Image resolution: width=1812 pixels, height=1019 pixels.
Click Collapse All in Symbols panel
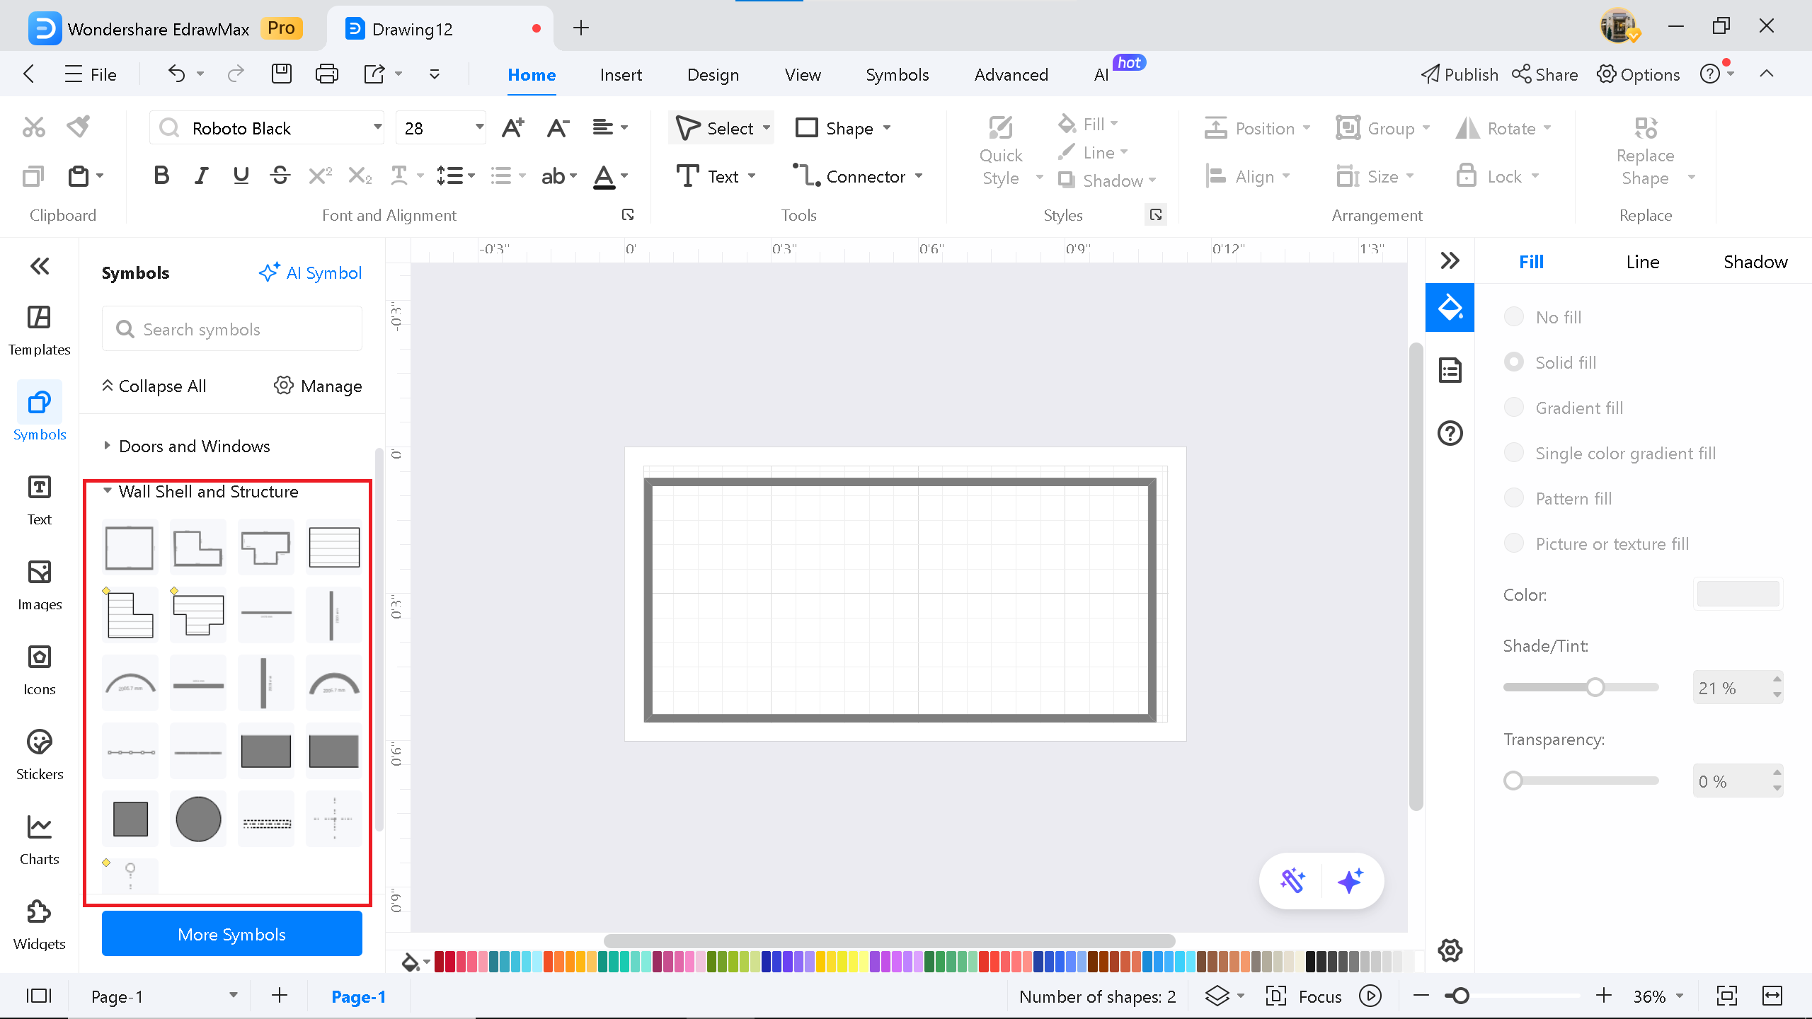[x=154, y=386]
